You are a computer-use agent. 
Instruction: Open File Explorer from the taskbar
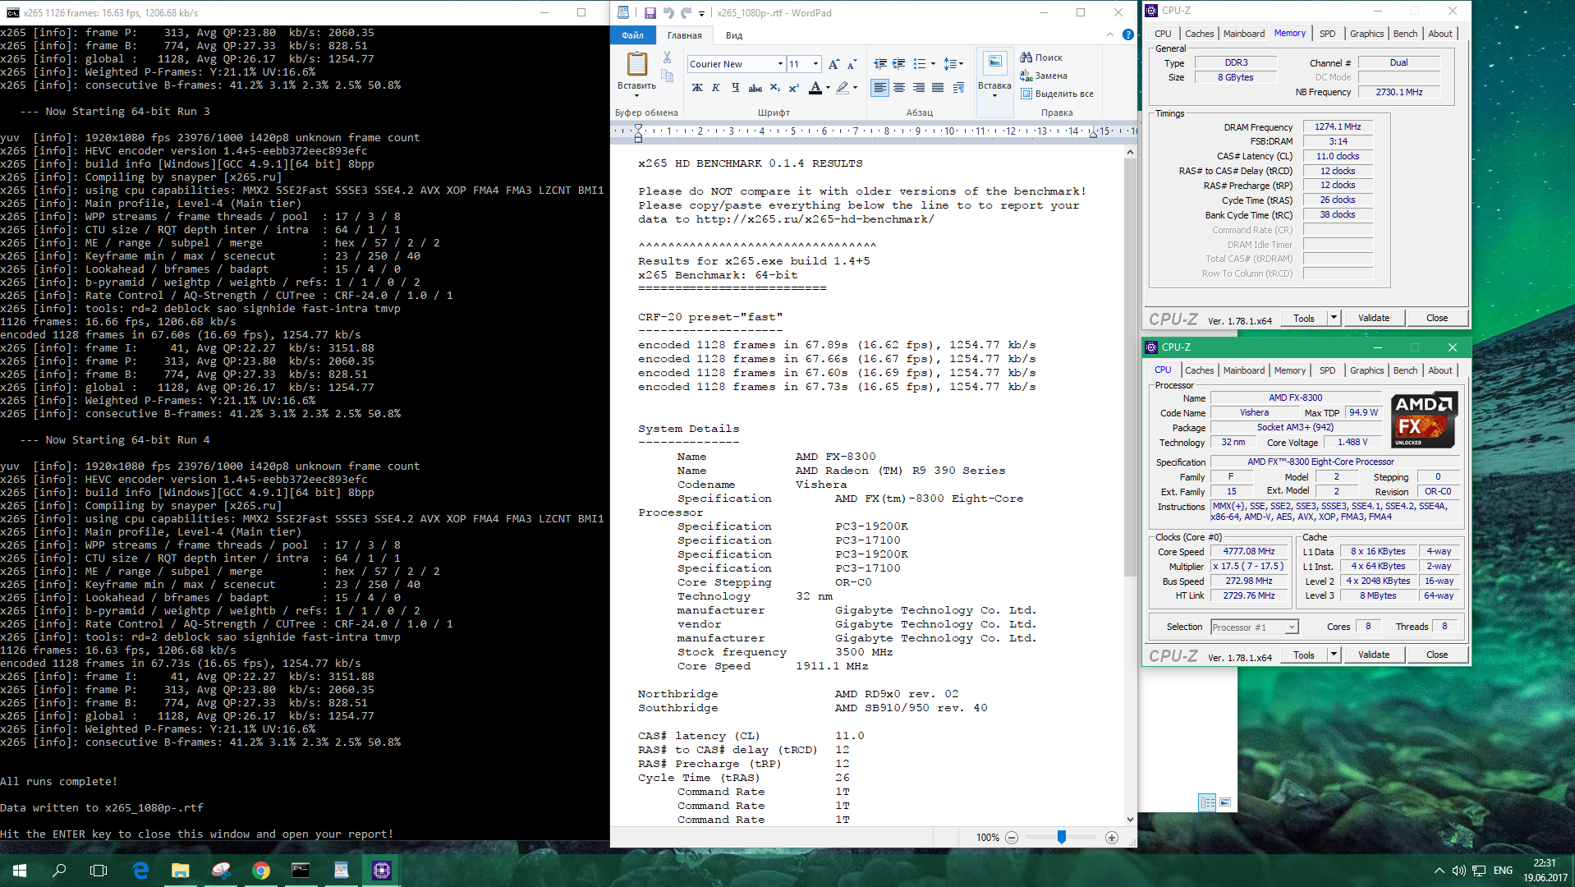[x=181, y=871]
